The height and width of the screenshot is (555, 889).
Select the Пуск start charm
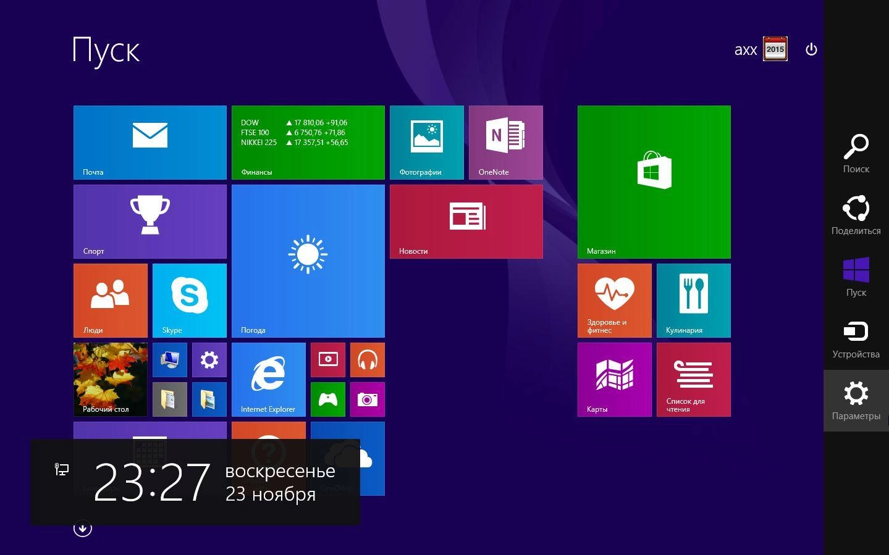[856, 277]
